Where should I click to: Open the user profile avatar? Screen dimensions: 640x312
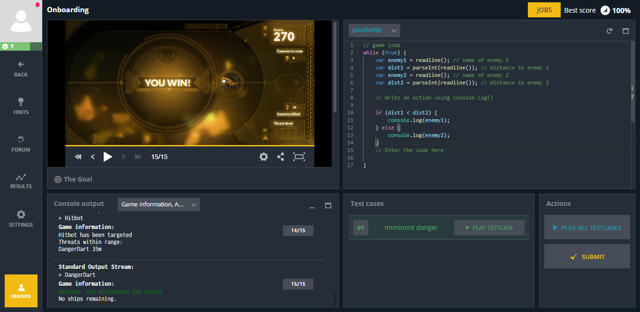(21, 21)
